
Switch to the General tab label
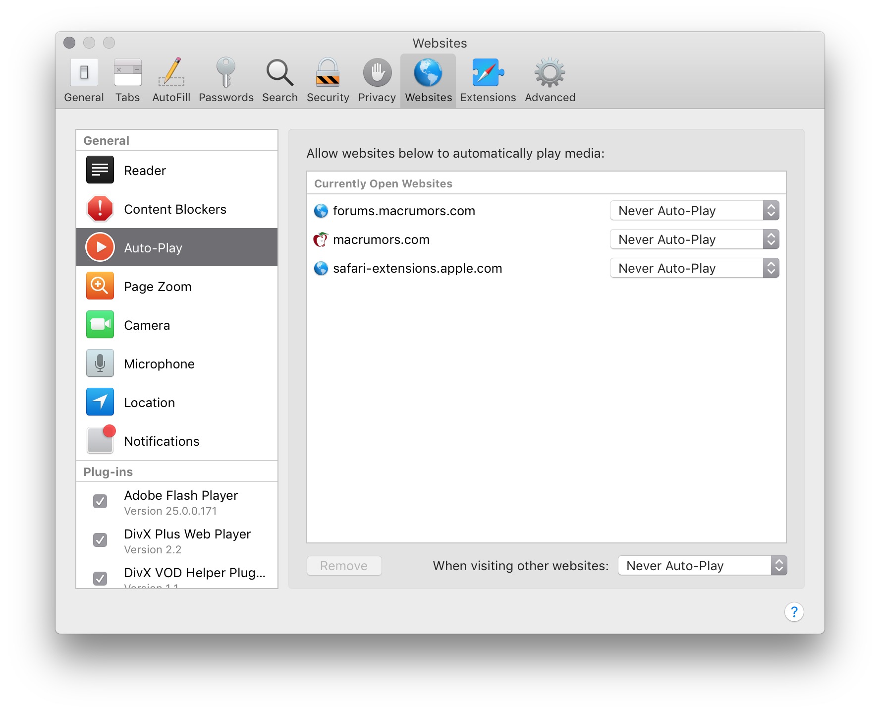point(84,98)
